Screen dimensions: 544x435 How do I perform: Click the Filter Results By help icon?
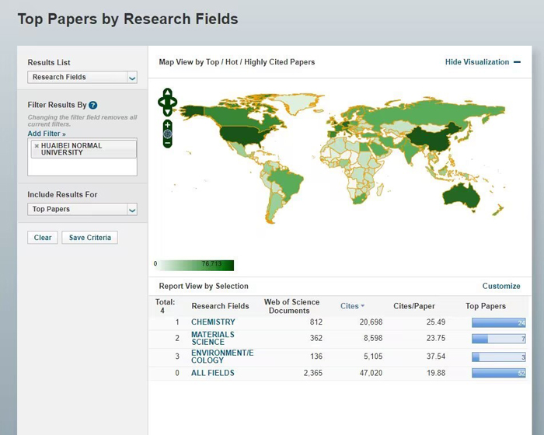click(x=93, y=105)
